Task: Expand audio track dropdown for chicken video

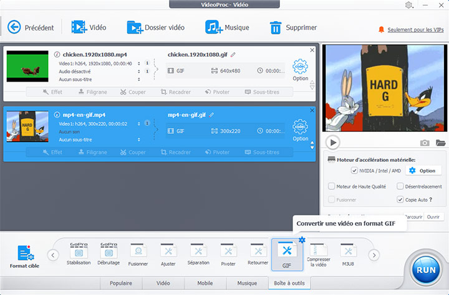Action: click(x=138, y=72)
